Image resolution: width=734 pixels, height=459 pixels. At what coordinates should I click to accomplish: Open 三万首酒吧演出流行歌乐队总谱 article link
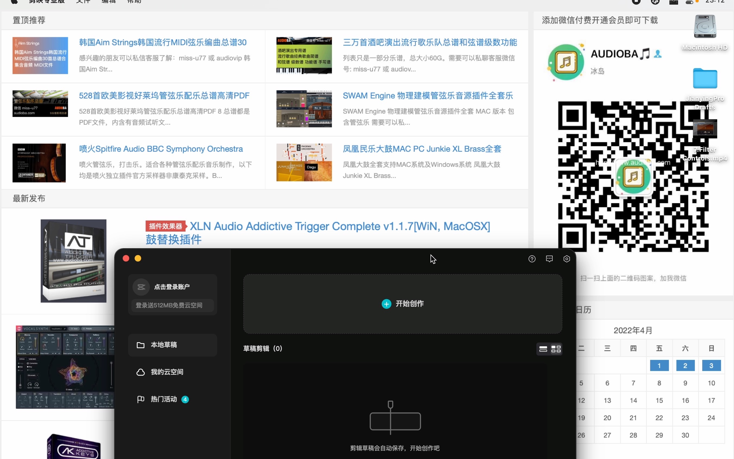(430, 42)
